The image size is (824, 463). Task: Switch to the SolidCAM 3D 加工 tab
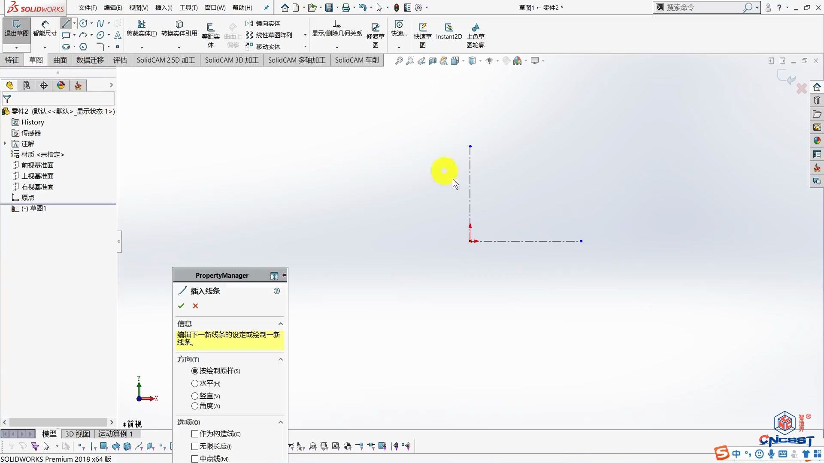231,60
